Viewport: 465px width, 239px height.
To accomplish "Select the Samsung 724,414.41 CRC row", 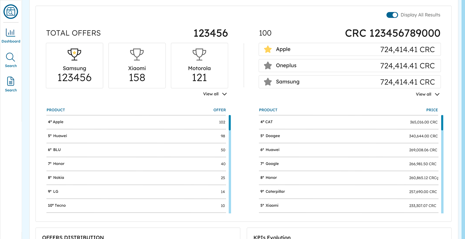I will tap(349, 82).
